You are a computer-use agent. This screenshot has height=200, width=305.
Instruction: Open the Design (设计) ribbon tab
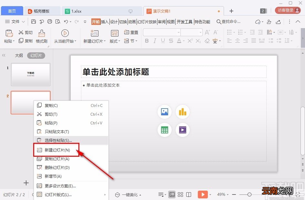(x=114, y=22)
